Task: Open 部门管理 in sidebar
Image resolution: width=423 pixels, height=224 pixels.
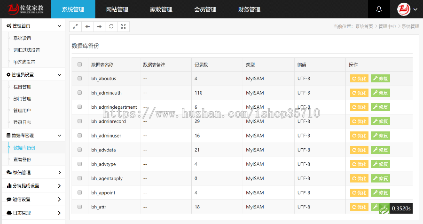Action: tap(22, 99)
